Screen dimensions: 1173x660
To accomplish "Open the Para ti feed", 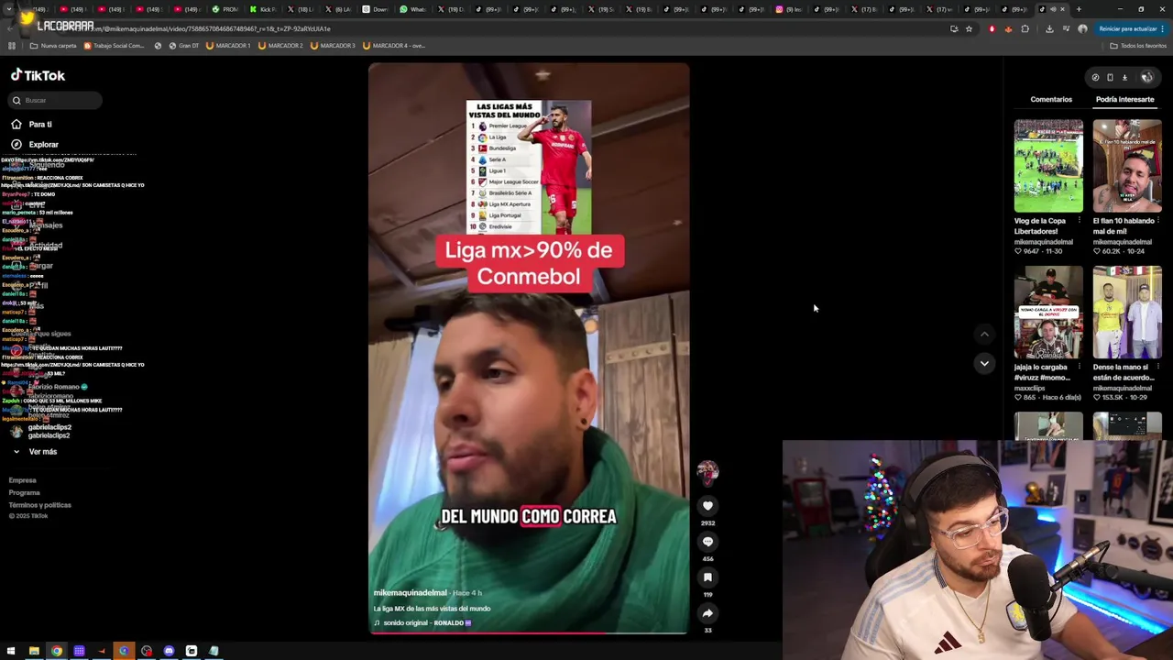I will click(x=32, y=124).
